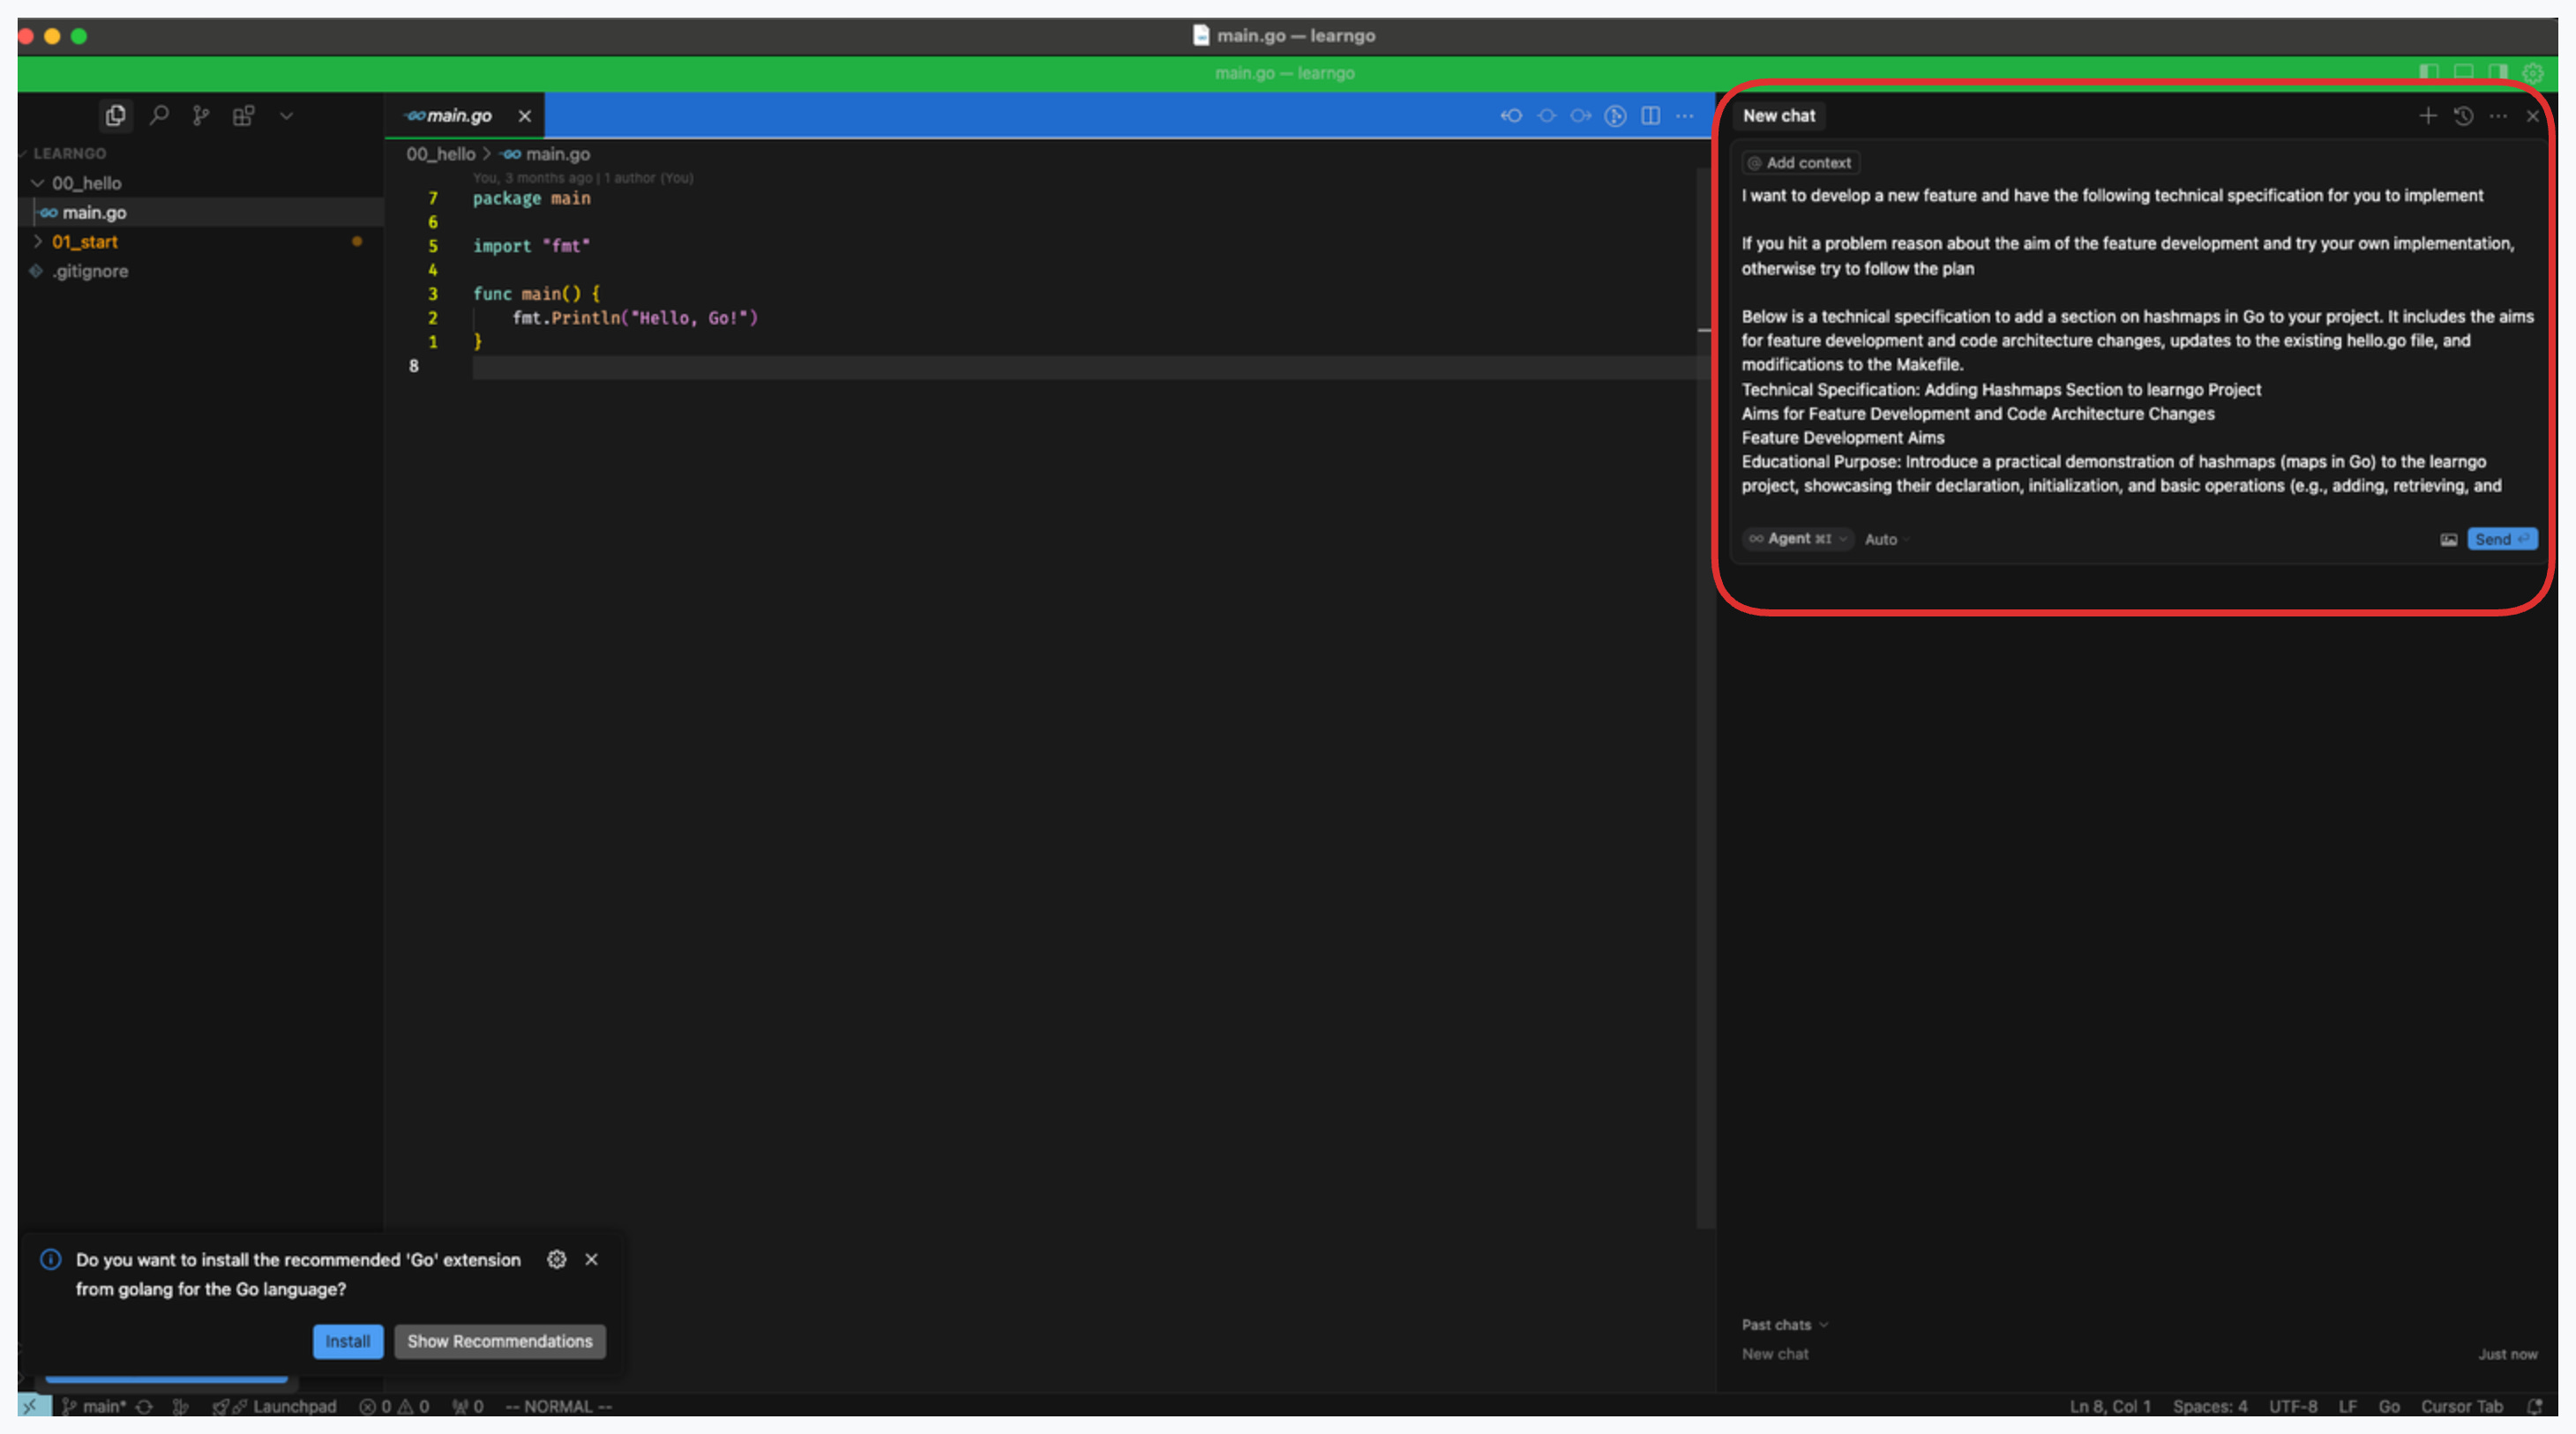Expand the 01_start folder
Viewport: 2576px width, 1434px height.
point(85,242)
